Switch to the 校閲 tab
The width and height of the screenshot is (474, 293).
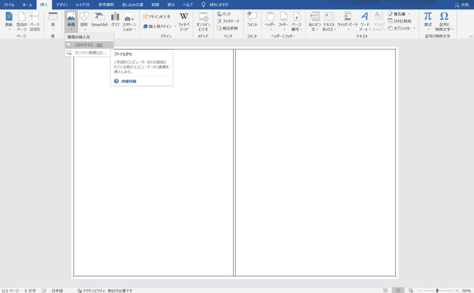click(155, 5)
